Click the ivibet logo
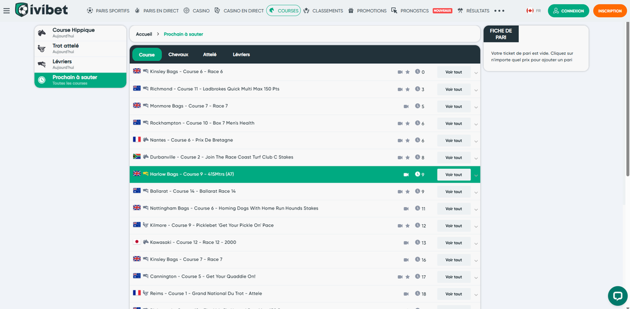 [41, 10]
